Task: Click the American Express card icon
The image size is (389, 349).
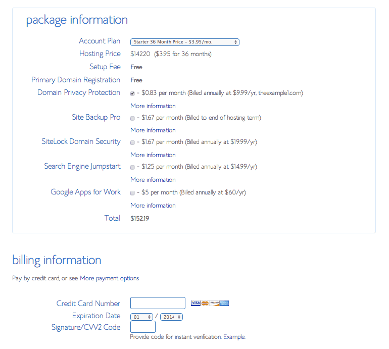Action: point(224,303)
